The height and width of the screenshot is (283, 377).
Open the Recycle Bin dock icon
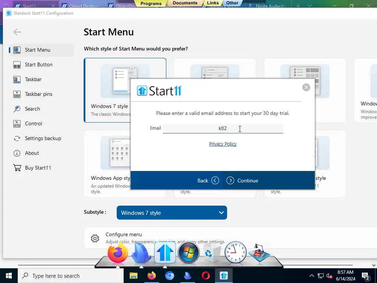click(212, 253)
